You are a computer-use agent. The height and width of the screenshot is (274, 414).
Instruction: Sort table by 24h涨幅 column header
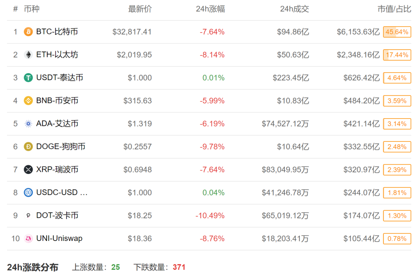pyautogui.click(x=210, y=9)
